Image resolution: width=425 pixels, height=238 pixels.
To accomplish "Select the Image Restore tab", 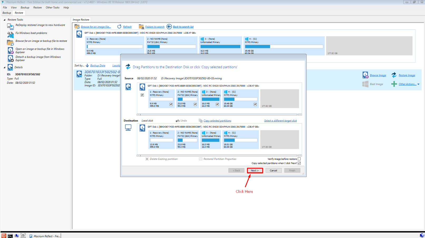I will (x=81, y=20).
